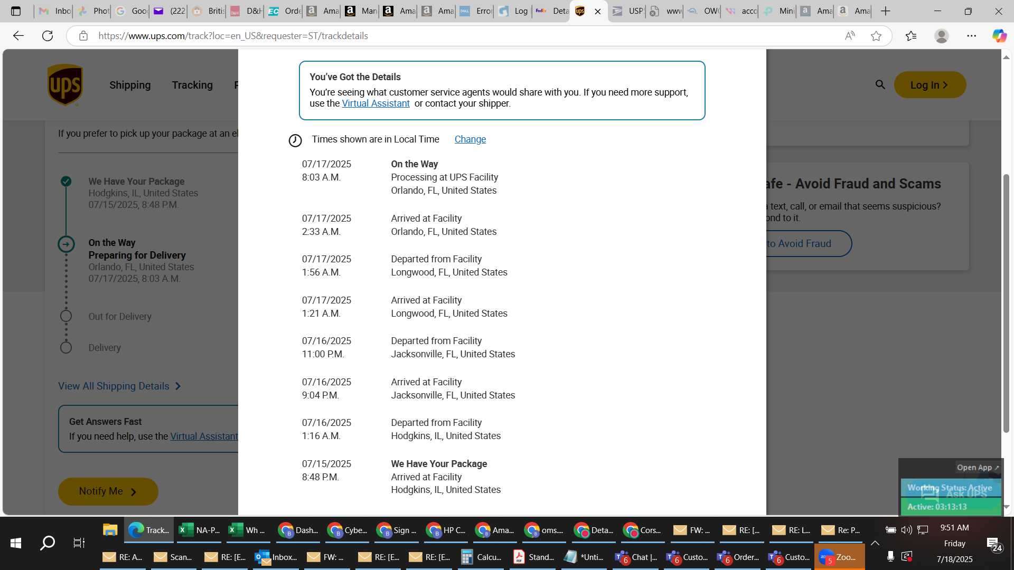1014x570 pixels.
Task: Click the clock icon beside Local Time
Action: [x=295, y=140]
